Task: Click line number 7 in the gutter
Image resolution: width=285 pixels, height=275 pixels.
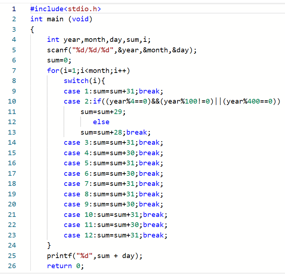Action: [x=14, y=71]
